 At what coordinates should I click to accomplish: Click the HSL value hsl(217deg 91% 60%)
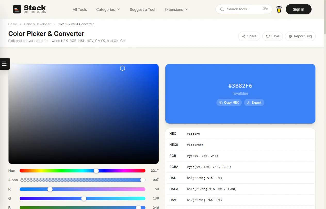tap(204, 178)
